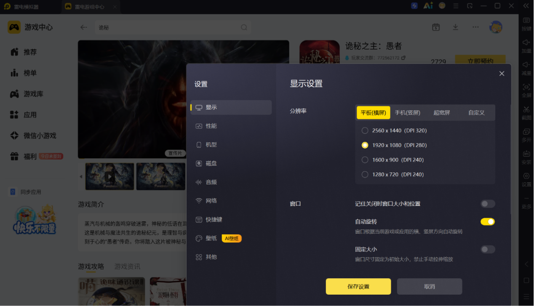Click the 快乐不限量 promo banner

pyautogui.click(x=35, y=220)
